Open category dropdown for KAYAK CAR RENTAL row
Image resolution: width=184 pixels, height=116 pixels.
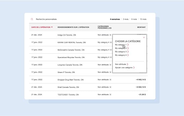pyautogui.click(x=111, y=42)
